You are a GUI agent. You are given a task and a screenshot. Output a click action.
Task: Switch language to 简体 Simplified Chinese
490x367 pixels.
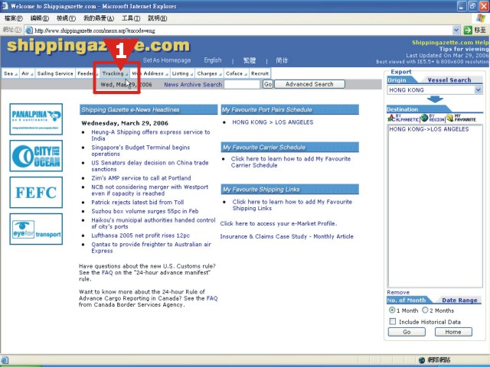pyautogui.click(x=282, y=60)
